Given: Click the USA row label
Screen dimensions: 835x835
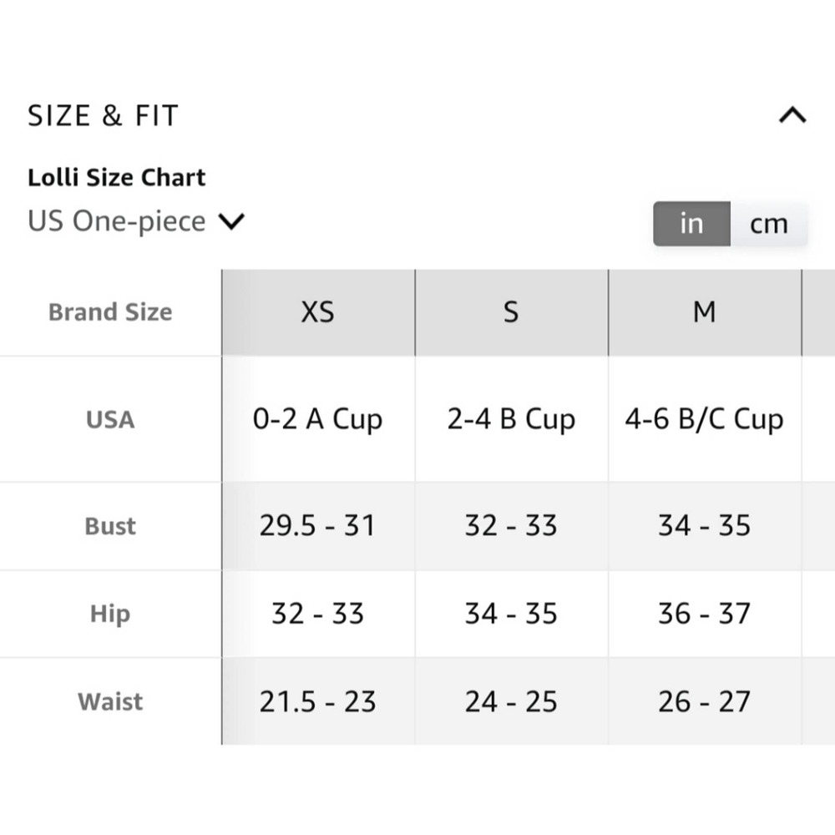Looking at the screenshot, I should tap(110, 419).
